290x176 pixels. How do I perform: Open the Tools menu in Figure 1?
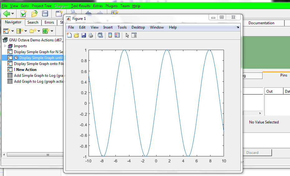tap(122, 27)
